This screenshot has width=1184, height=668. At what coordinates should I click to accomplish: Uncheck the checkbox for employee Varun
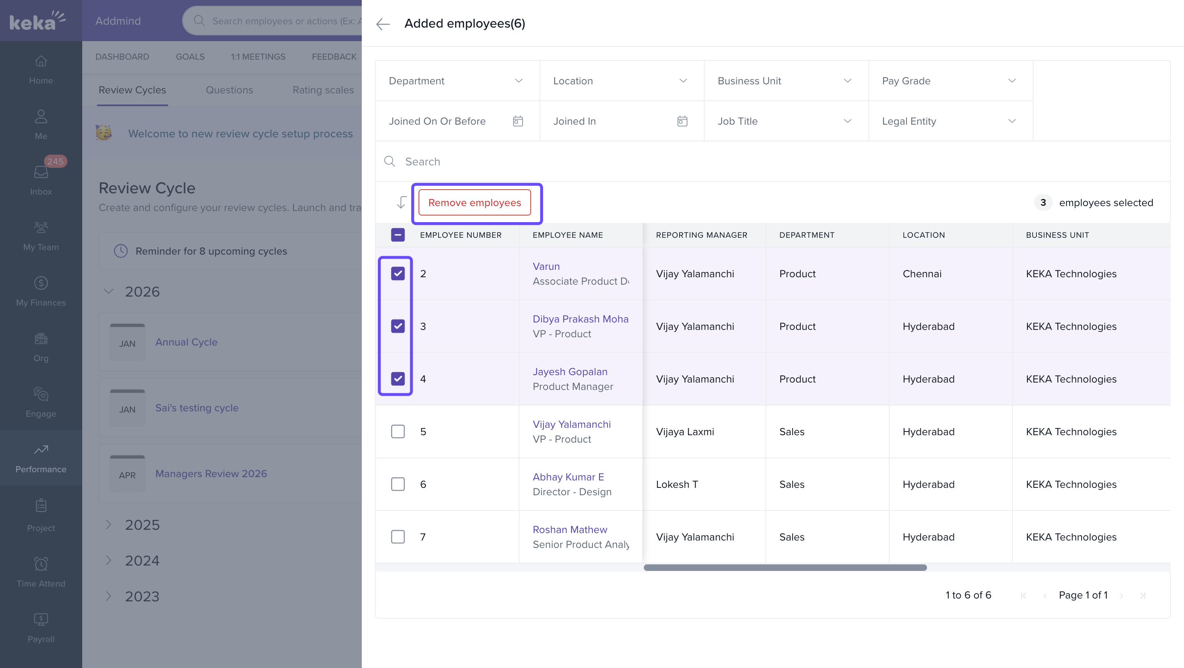(x=398, y=274)
